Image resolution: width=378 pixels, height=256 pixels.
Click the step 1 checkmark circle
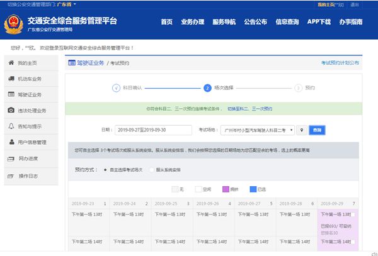pyautogui.click(x=116, y=88)
